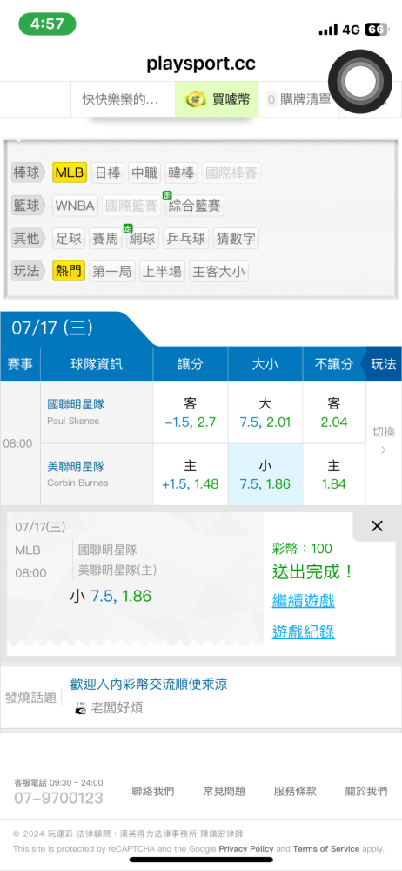This screenshot has height=871, width=402.
Task: Open the 歡迎入內彩幣交流順便乘涼 hot topic
Action: tap(148, 684)
